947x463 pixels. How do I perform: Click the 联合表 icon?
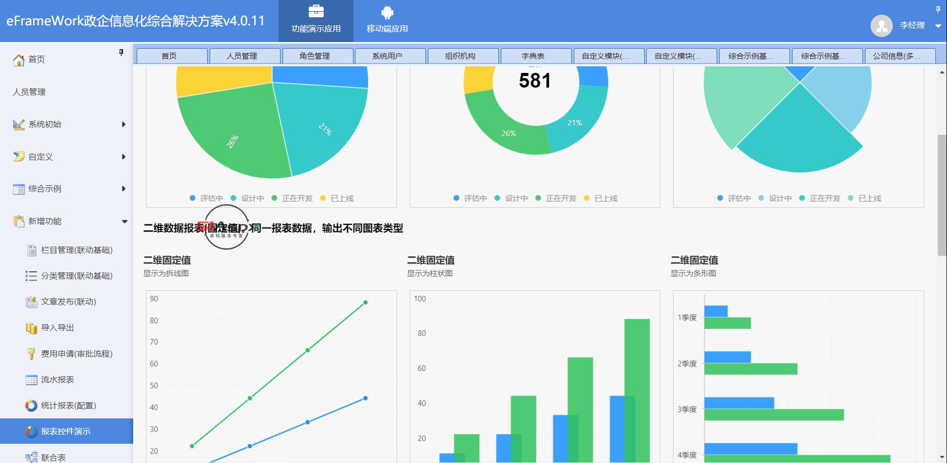31,457
